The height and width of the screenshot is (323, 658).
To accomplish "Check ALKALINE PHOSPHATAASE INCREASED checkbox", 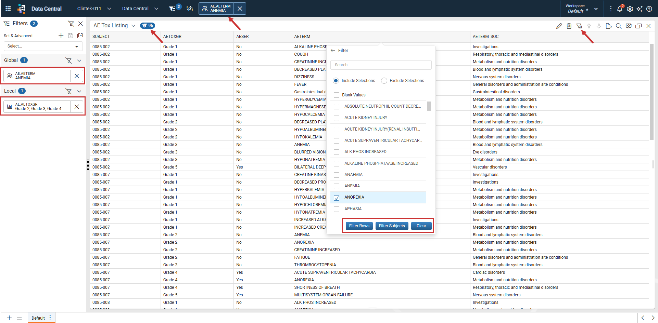I will 337,164.
